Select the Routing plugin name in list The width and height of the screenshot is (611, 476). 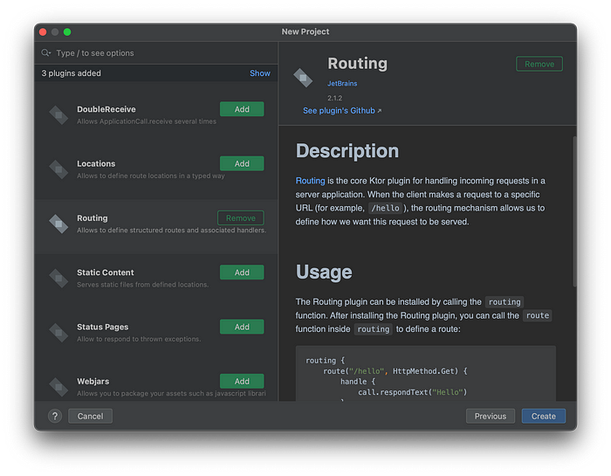coord(93,218)
